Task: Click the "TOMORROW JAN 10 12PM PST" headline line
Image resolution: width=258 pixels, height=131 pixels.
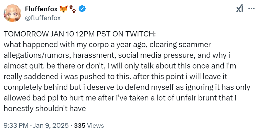Action: (x=80, y=34)
